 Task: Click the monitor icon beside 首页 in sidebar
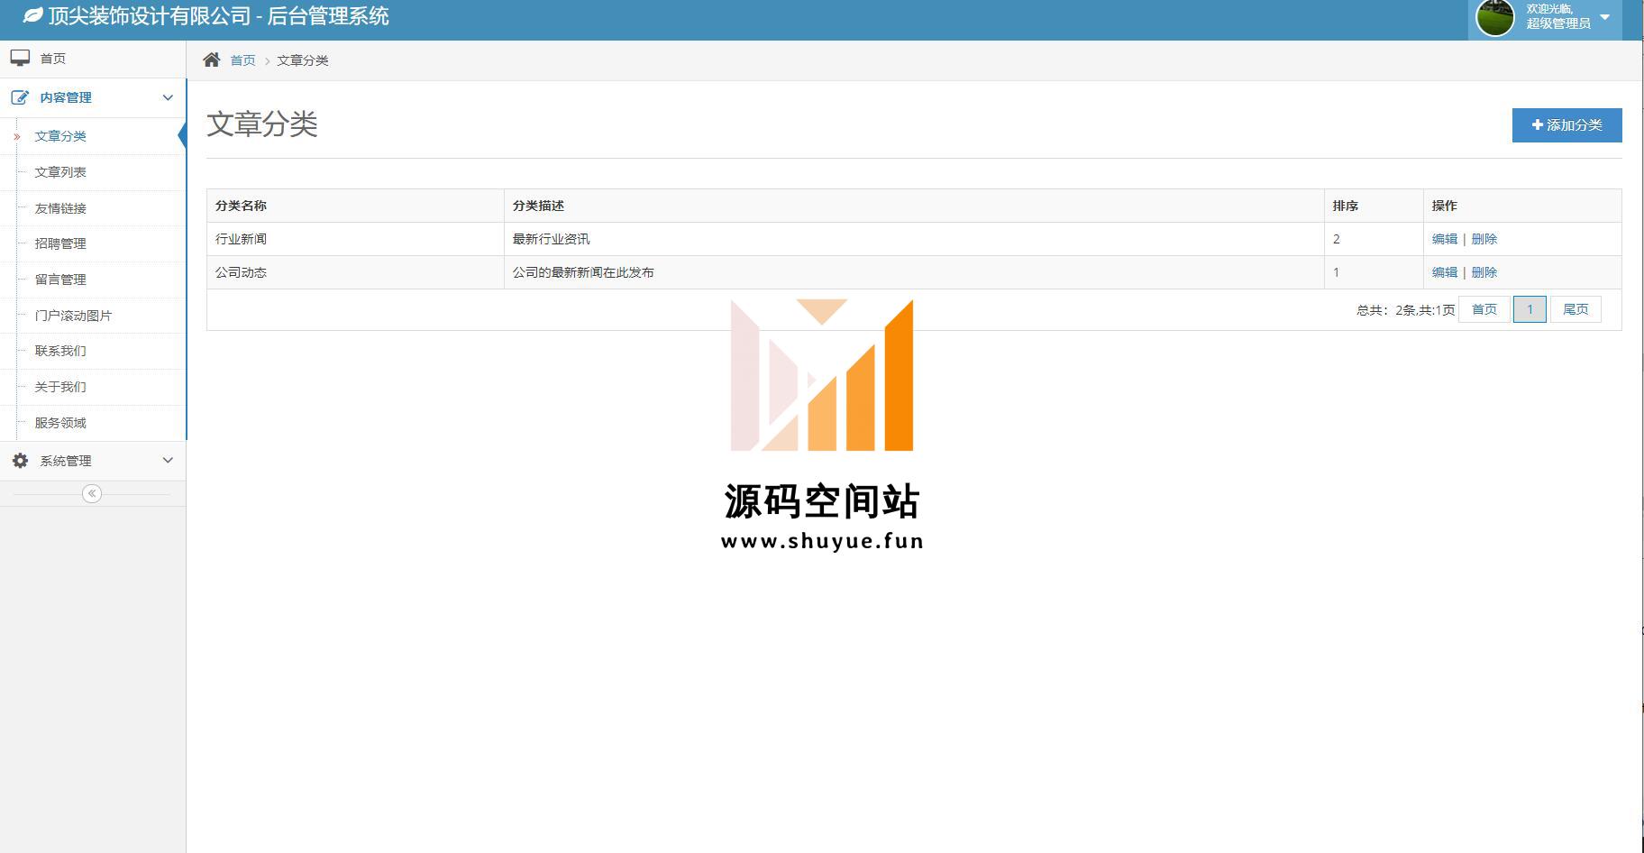[20, 59]
